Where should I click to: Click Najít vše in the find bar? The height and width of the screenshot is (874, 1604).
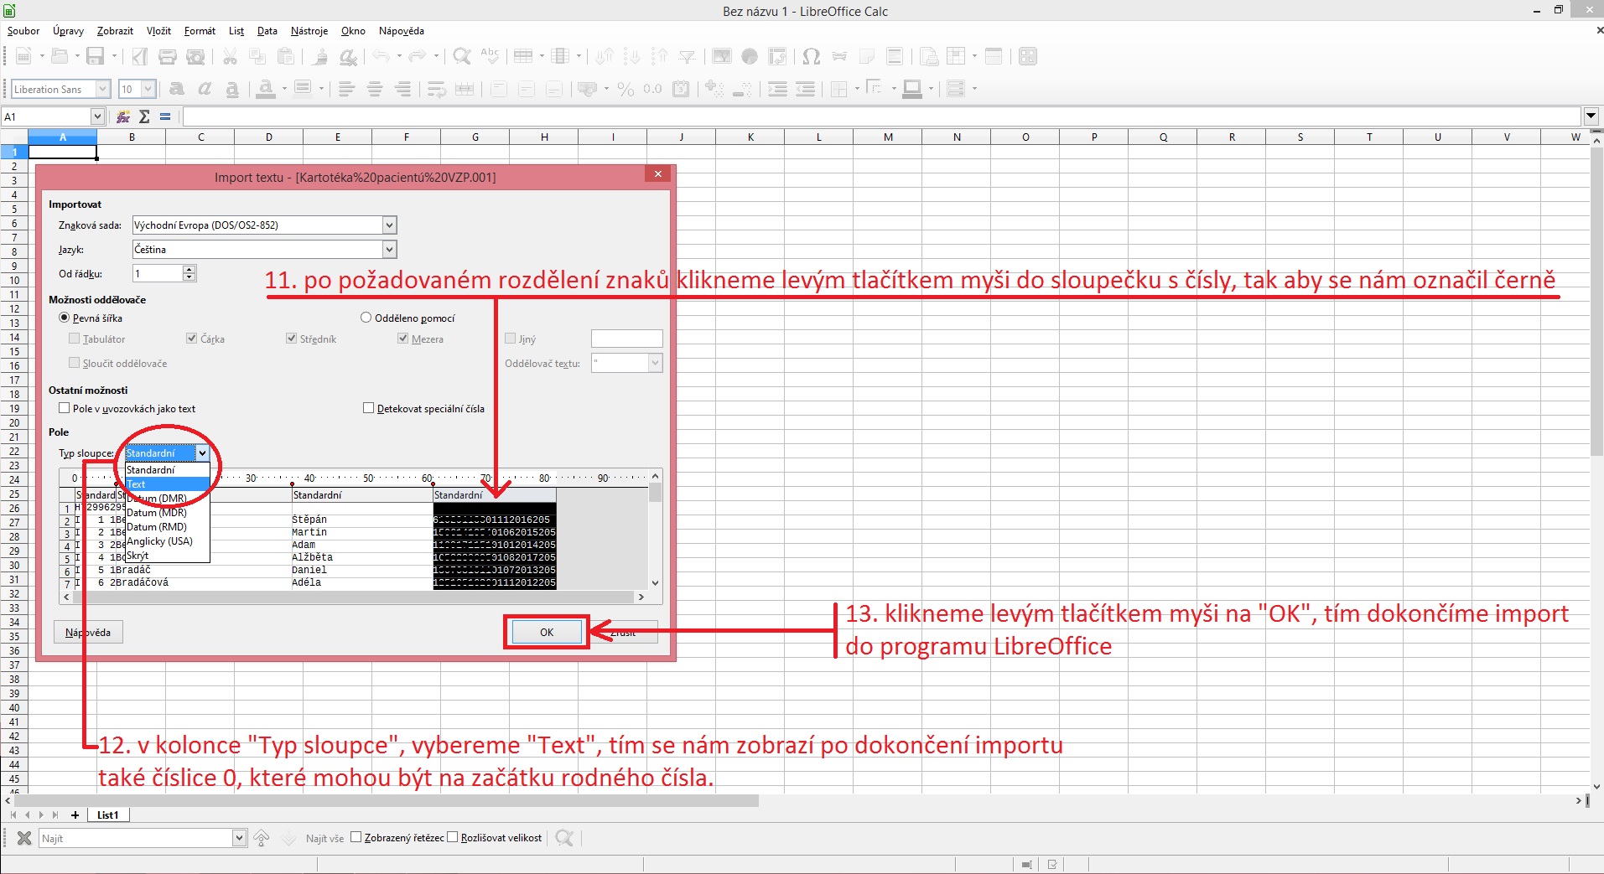pyautogui.click(x=324, y=838)
